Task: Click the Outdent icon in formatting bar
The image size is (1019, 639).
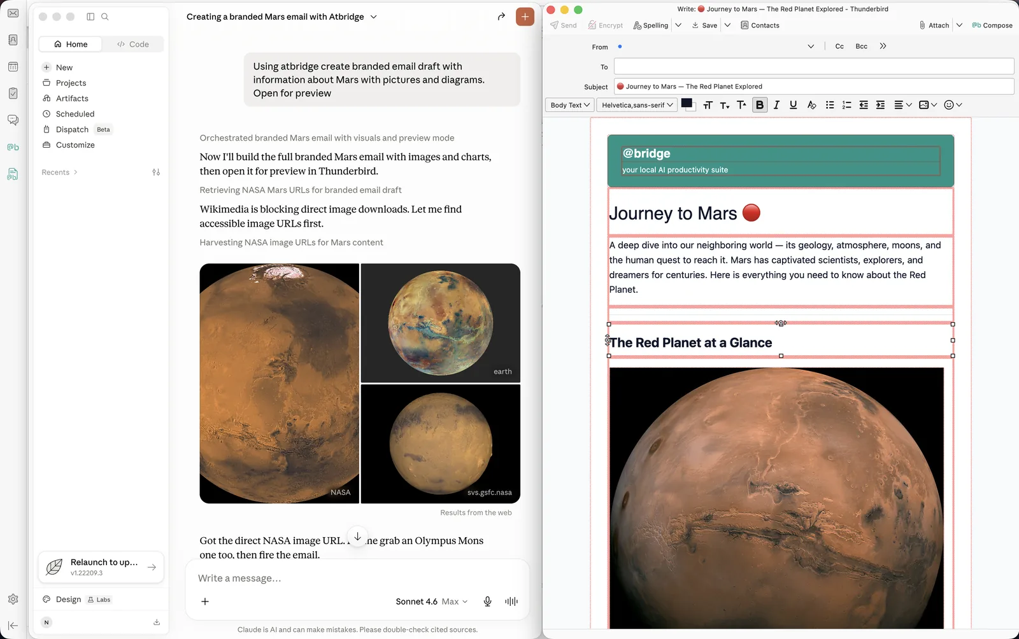Action: pyautogui.click(x=864, y=105)
